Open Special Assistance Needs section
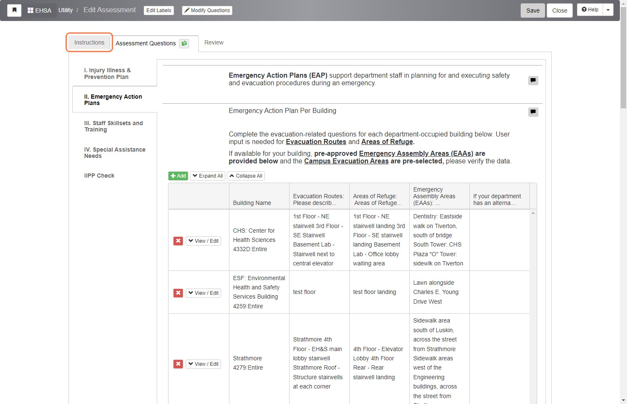This screenshot has height=404, width=627. pyautogui.click(x=115, y=152)
